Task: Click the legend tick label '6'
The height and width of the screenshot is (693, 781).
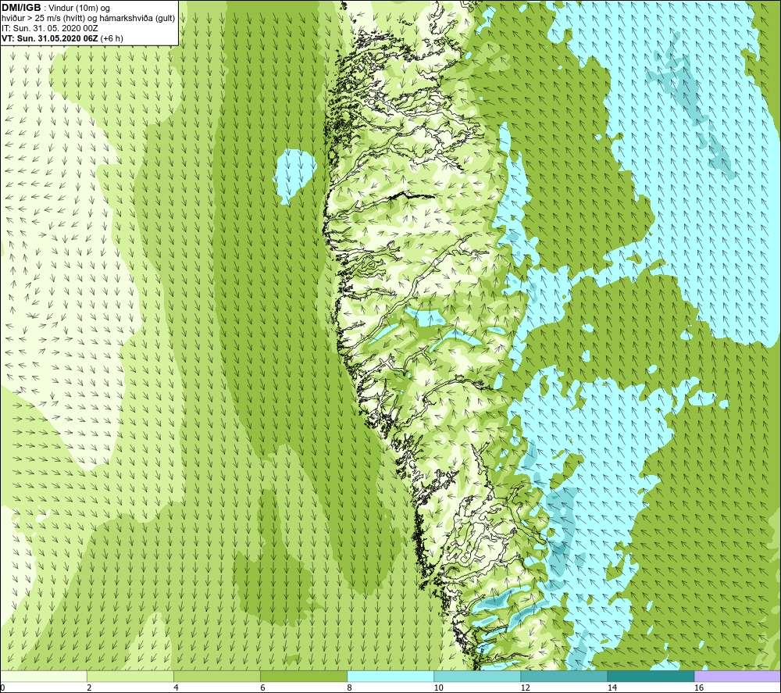Action: coord(262,688)
